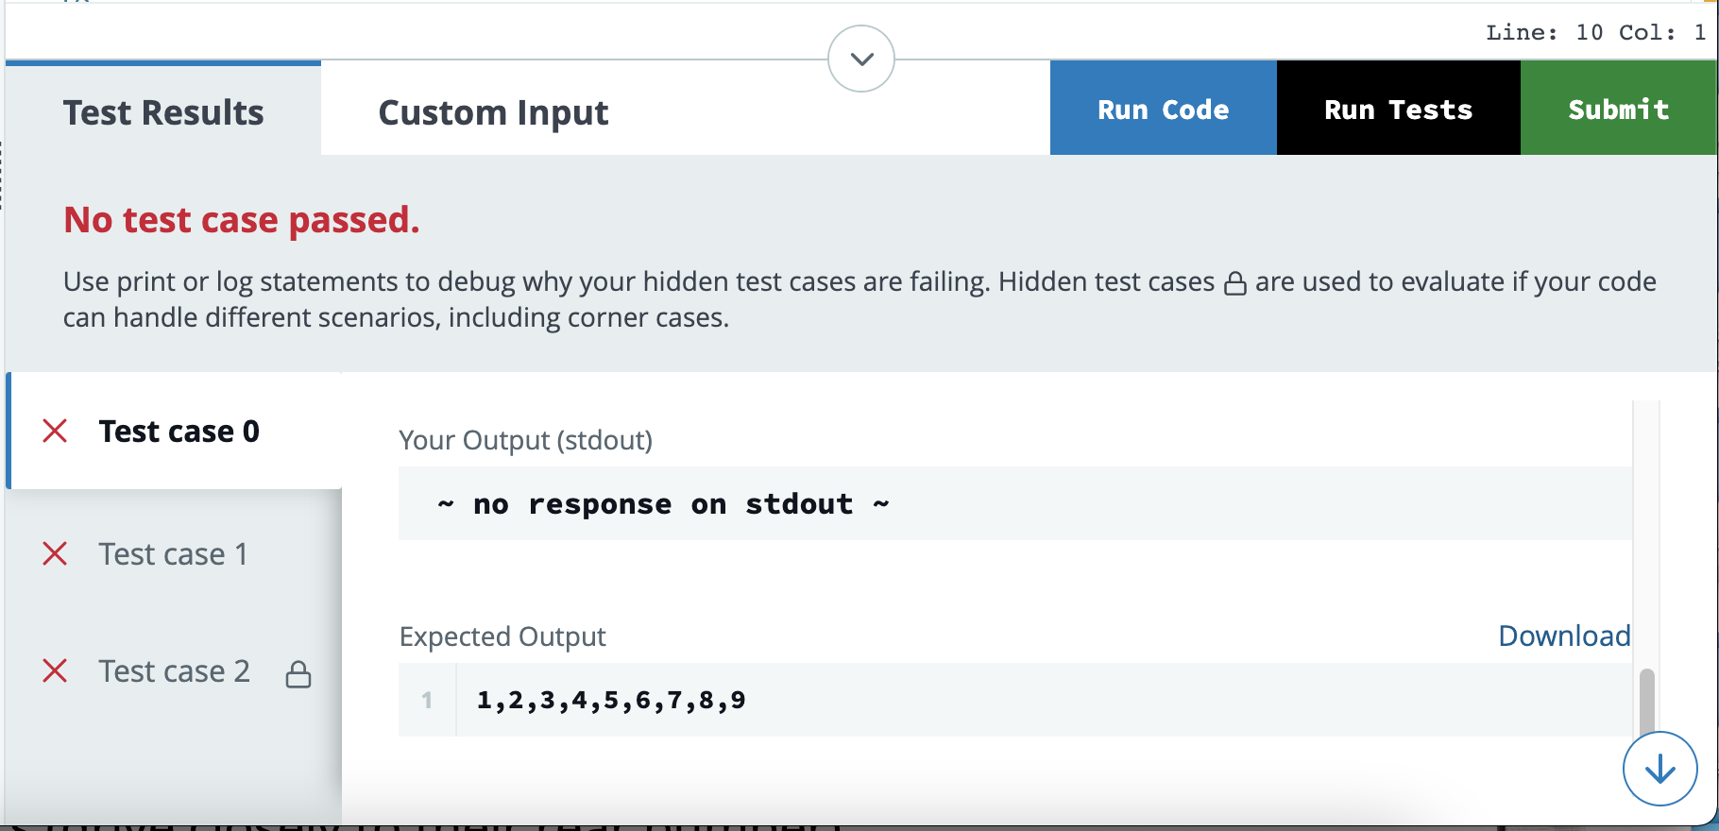Image resolution: width=1719 pixels, height=831 pixels.
Task: Click the output panel scrollbar thumb
Action: tap(1646, 701)
